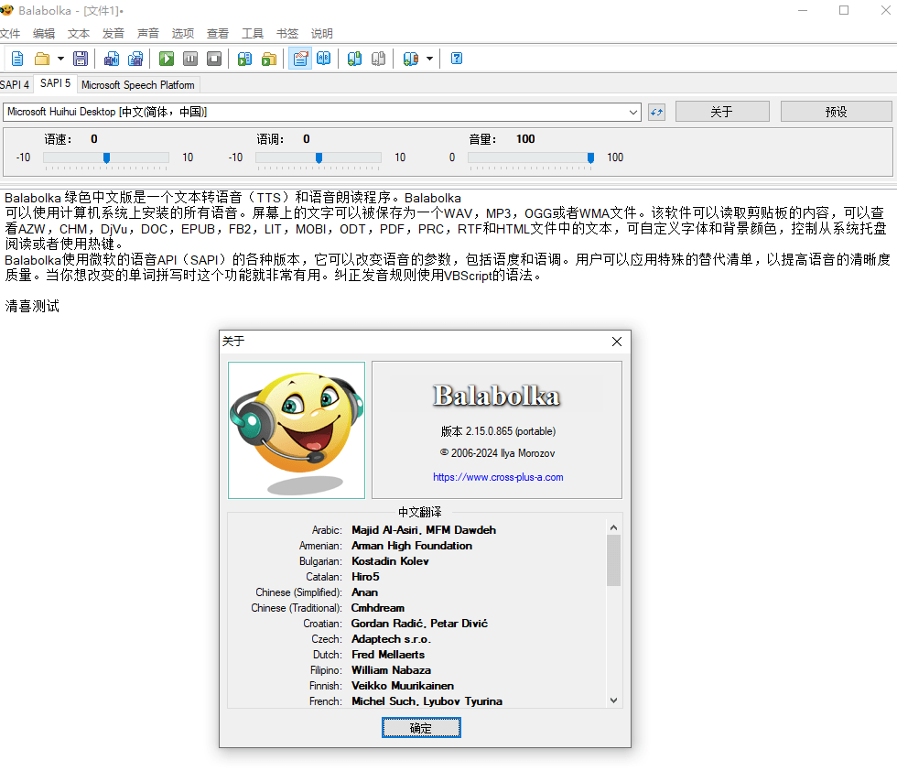Click the 关于 button beside voice list
The height and width of the screenshot is (771, 897).
(x=722, y=112)
